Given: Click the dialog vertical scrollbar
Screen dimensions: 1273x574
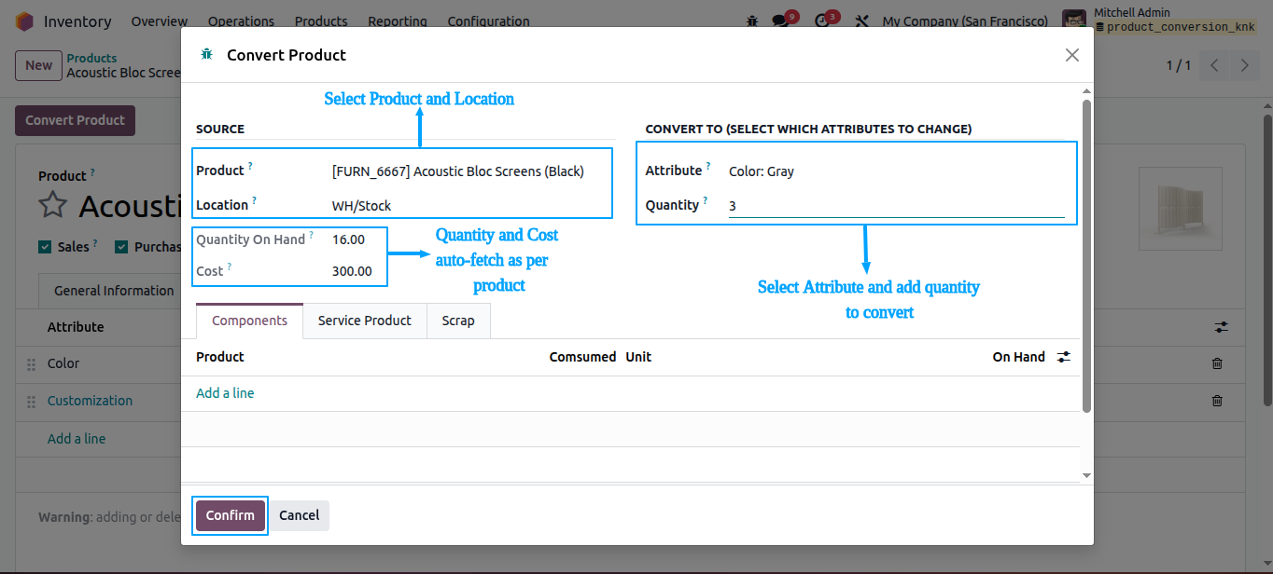Looking at the screenshot, I should pos(1086,256).
